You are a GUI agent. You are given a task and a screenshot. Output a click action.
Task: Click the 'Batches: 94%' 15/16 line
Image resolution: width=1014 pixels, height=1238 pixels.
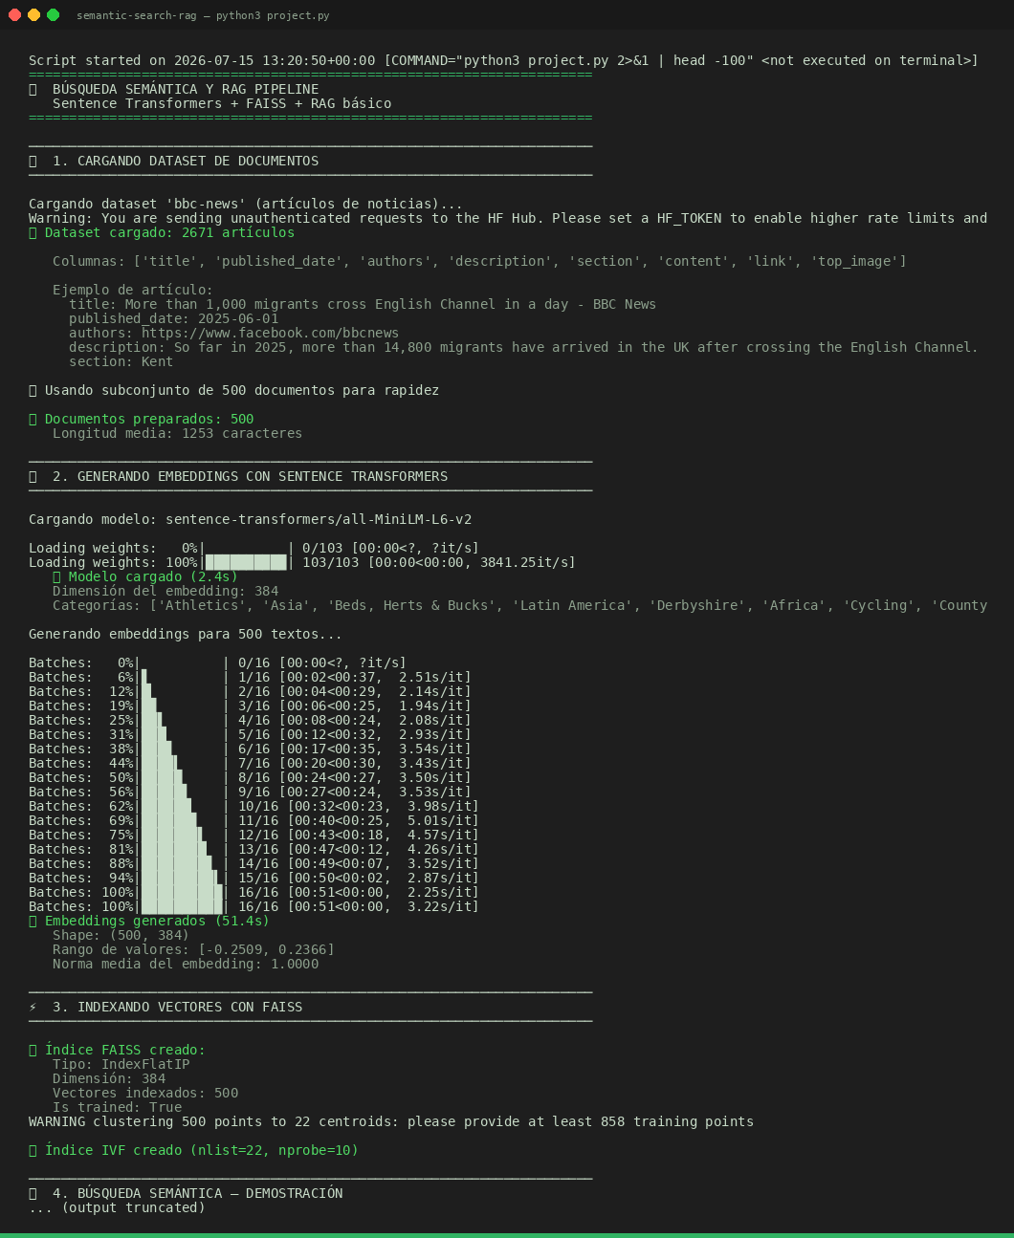(253, 878)
